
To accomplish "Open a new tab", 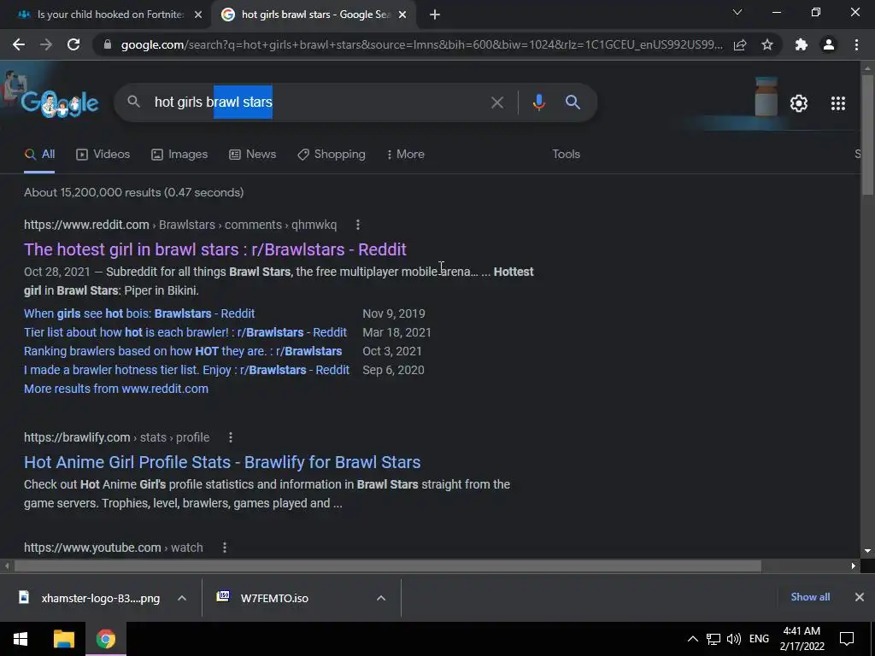I will [x=435, y=15].
